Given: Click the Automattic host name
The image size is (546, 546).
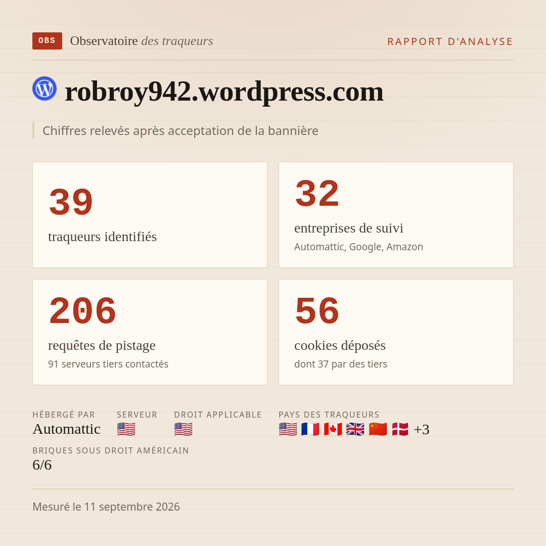Looking at the screenshot, I should tap(67, 429).
